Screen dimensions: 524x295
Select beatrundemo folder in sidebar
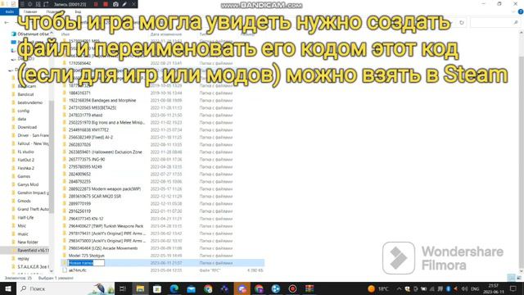click(29, 102)
